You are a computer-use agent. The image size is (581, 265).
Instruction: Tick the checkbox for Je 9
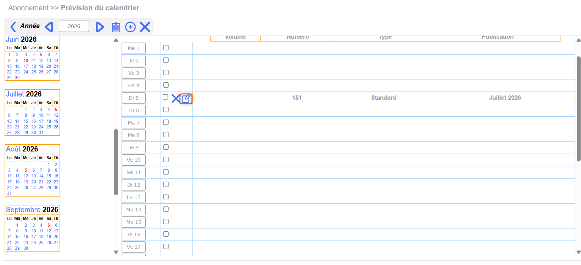point(166,147)
